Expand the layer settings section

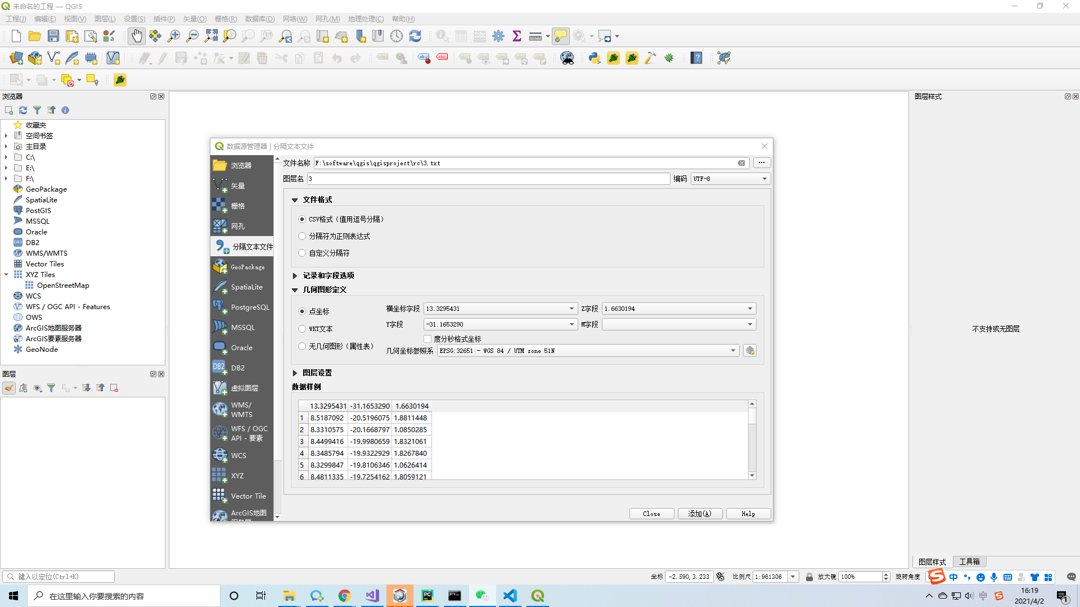tap(295, 373)
